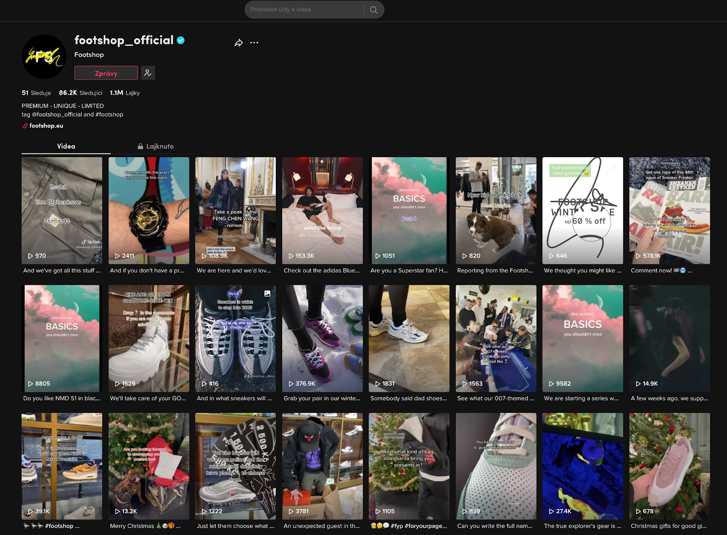
Task: Open the Nike ACG Air Zoom Gaiadome video
Action: 149,338
